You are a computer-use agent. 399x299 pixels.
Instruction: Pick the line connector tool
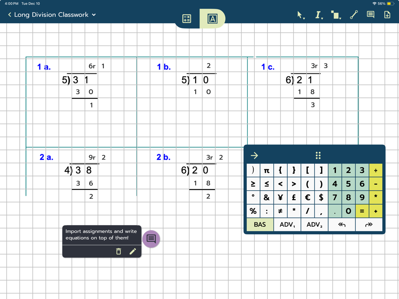[354, 14]
